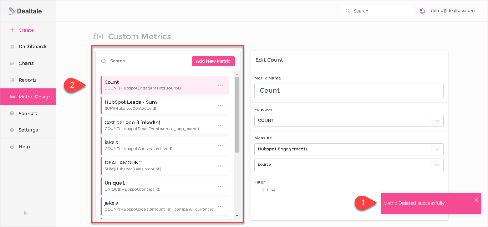This screenshot has width=488, height=227.
Task: Open demo@dealtale.com account menu
Action: pyautogui.click(x=453, y=11)
